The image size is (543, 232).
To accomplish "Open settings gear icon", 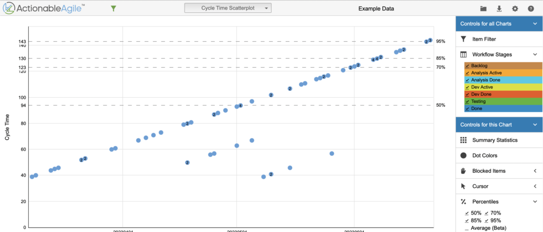I will 515,8.
